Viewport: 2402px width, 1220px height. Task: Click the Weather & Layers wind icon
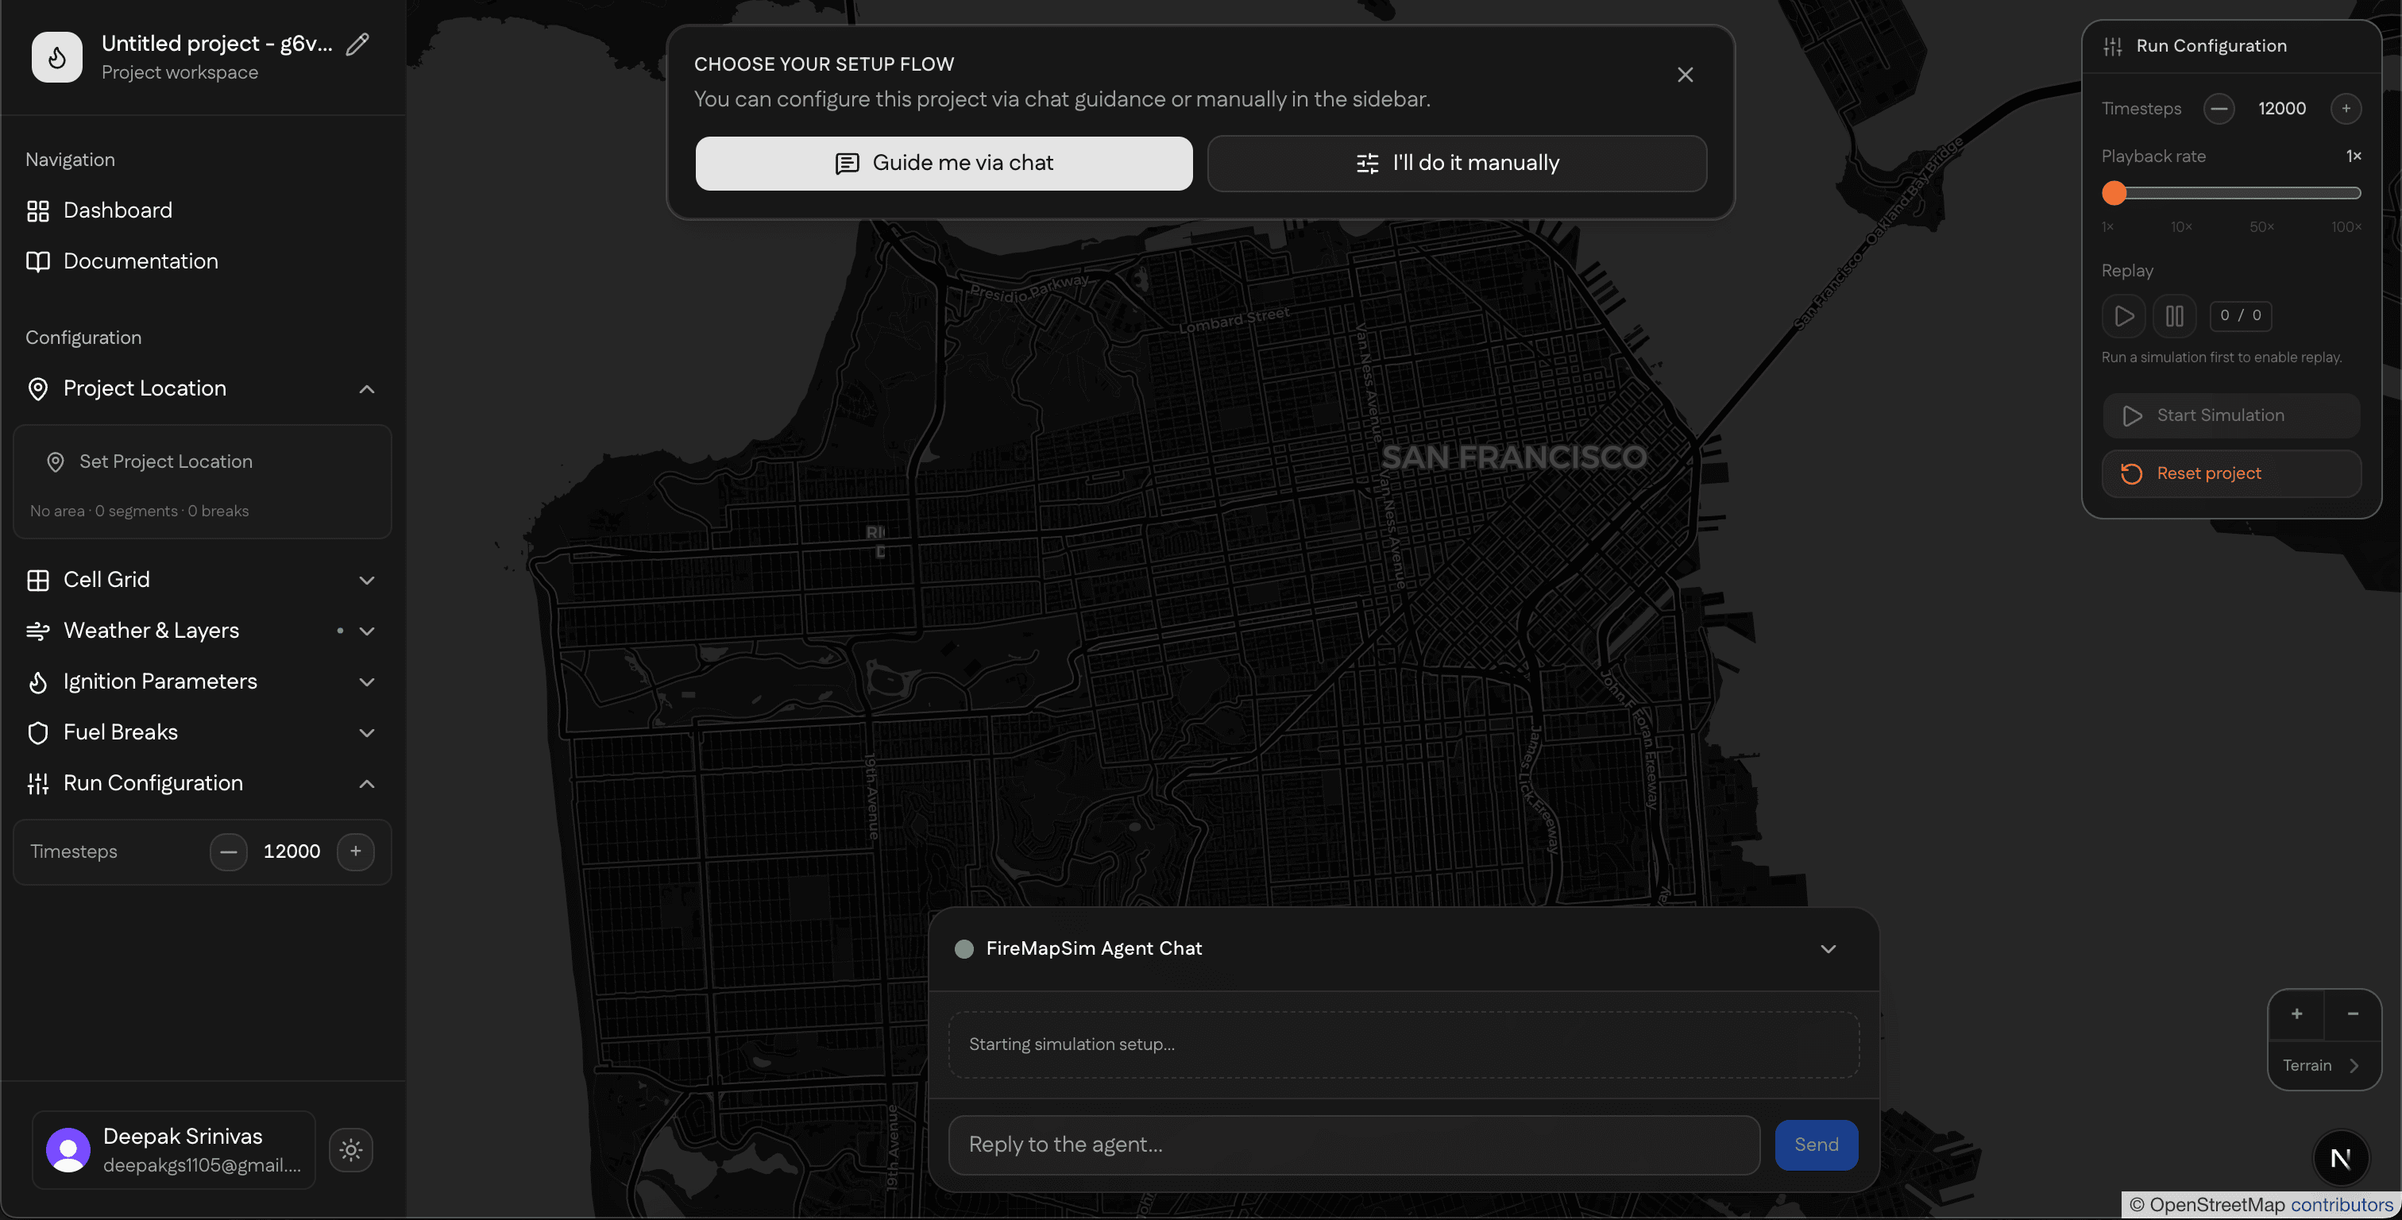(x=38, y=631)
